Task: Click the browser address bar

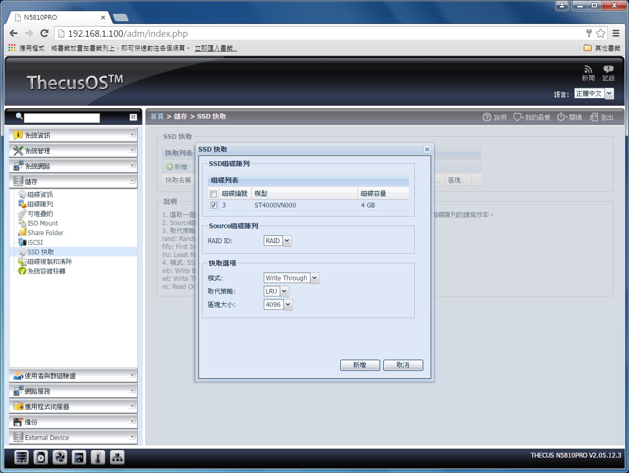Action: point(321,34)
